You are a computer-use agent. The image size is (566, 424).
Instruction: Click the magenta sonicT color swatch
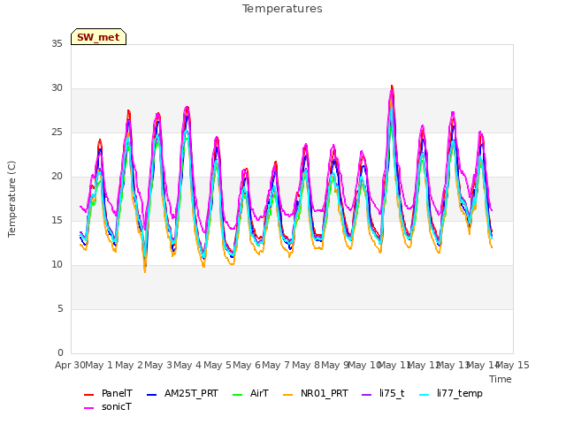point(88,408)
